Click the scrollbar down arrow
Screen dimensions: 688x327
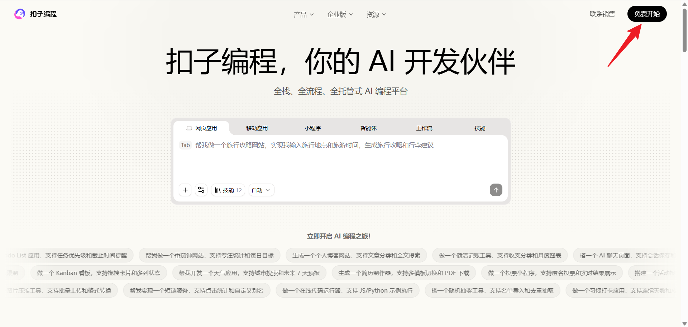tap(684, 324)
